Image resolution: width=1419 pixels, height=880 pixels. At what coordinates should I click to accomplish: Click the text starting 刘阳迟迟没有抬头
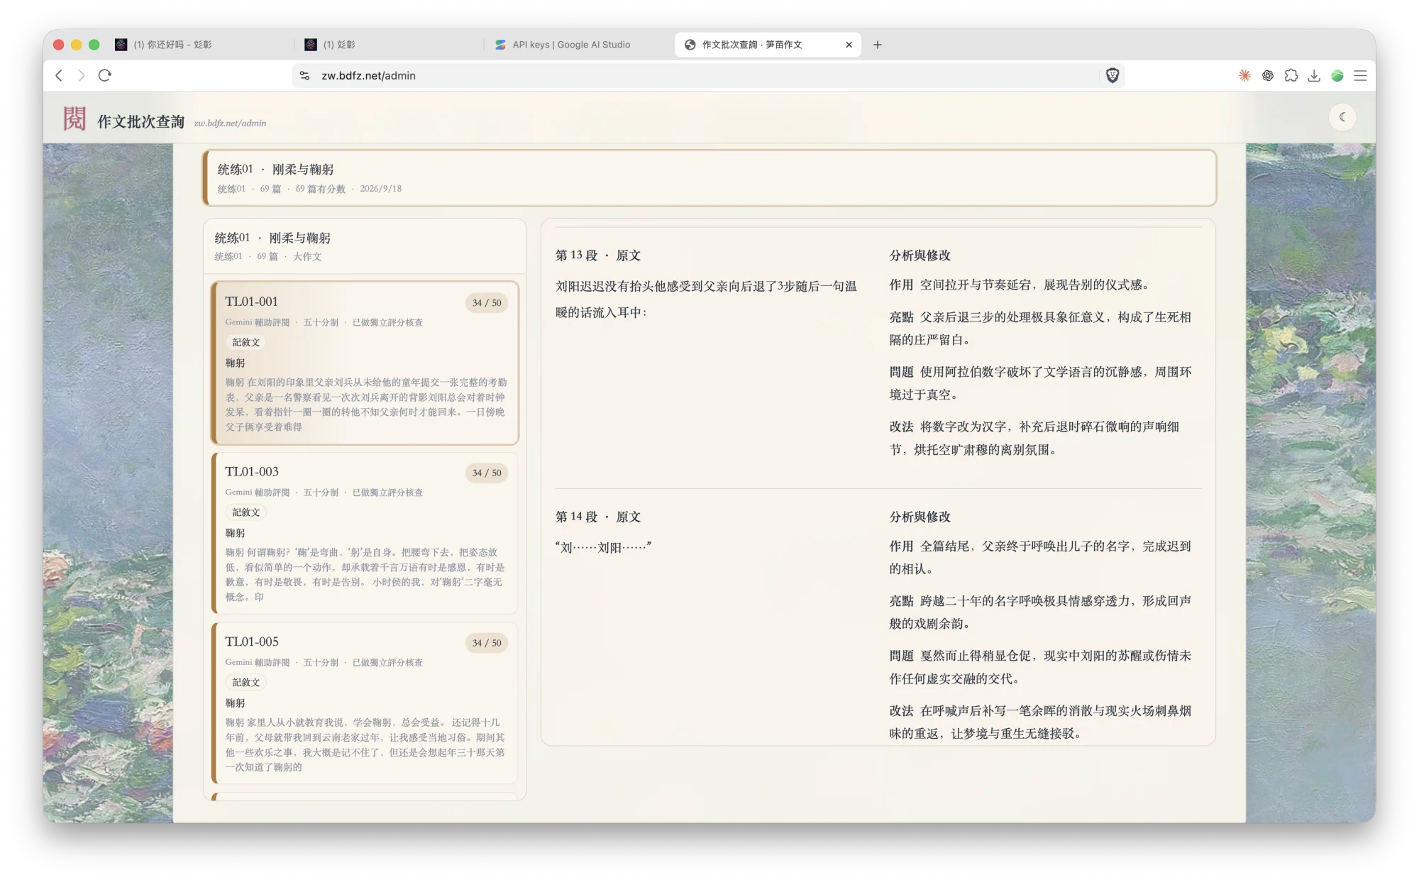[706, 299]
